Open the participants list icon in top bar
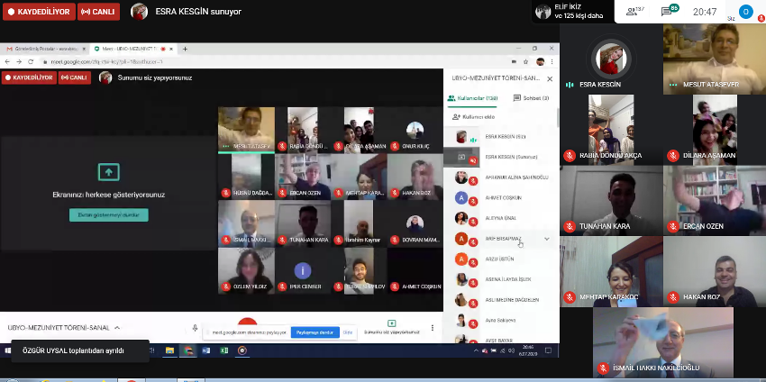 click(636, 12)
